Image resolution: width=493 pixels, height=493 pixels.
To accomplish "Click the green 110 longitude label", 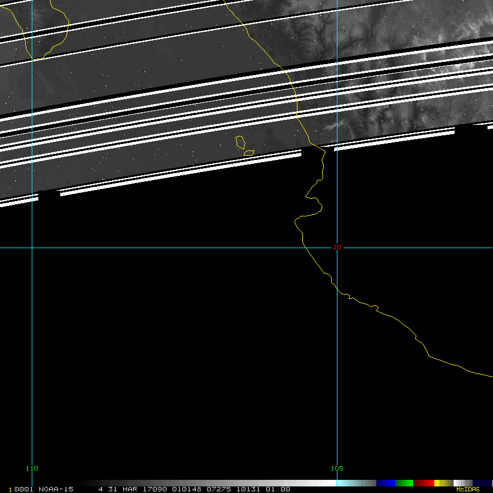I will coord(32,469).
